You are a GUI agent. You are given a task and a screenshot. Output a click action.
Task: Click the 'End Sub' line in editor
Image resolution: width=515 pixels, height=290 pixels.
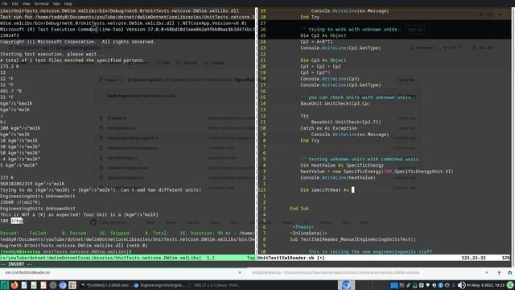(299, 209)
